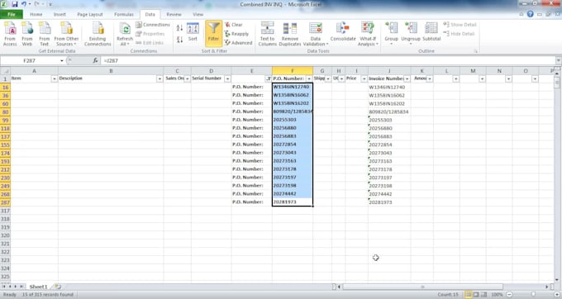
Task: Sort column Z to A descending
Action: (x=179, y=39)
